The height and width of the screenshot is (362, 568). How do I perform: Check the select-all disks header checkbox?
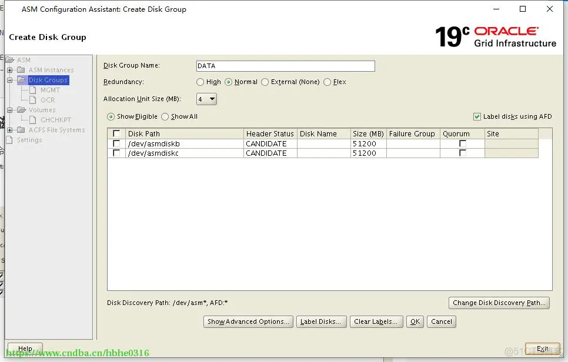[116, 133]
